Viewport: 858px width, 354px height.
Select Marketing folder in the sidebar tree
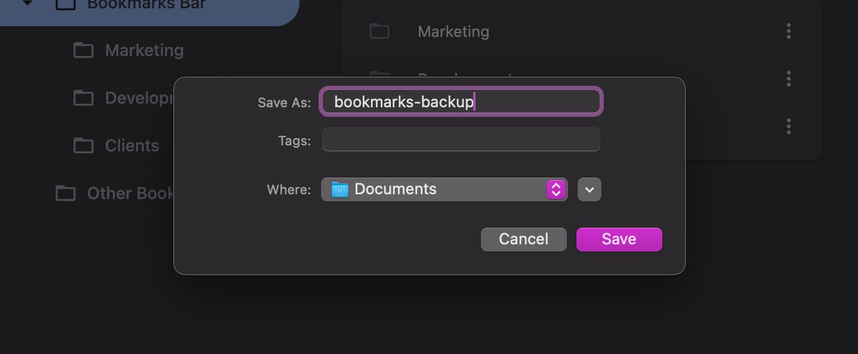point(144,50)
